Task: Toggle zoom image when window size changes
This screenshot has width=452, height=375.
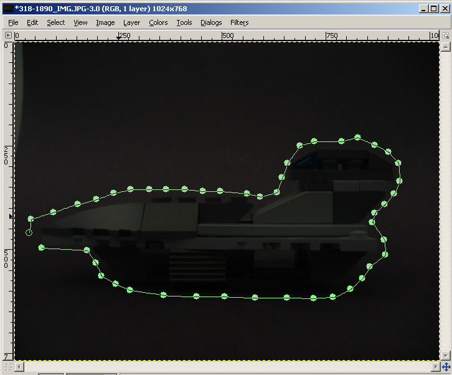Action: tap(446, 36)
